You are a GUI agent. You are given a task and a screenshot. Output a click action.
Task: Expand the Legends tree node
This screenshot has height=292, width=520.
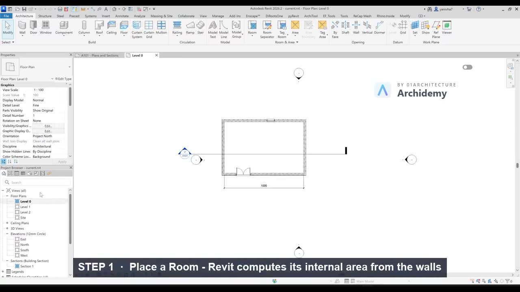coord(3,272)
